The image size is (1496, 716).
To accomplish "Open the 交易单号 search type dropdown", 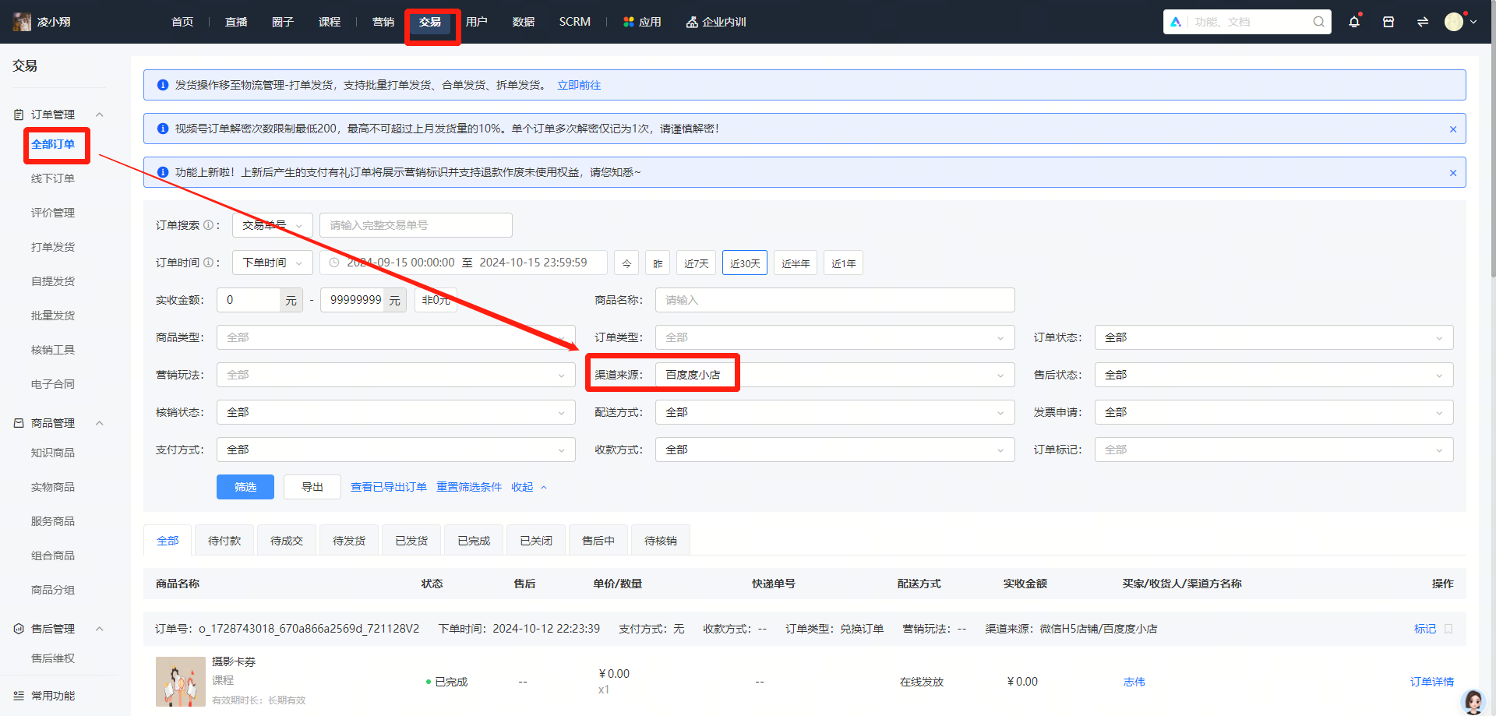I will click(273, 225).
